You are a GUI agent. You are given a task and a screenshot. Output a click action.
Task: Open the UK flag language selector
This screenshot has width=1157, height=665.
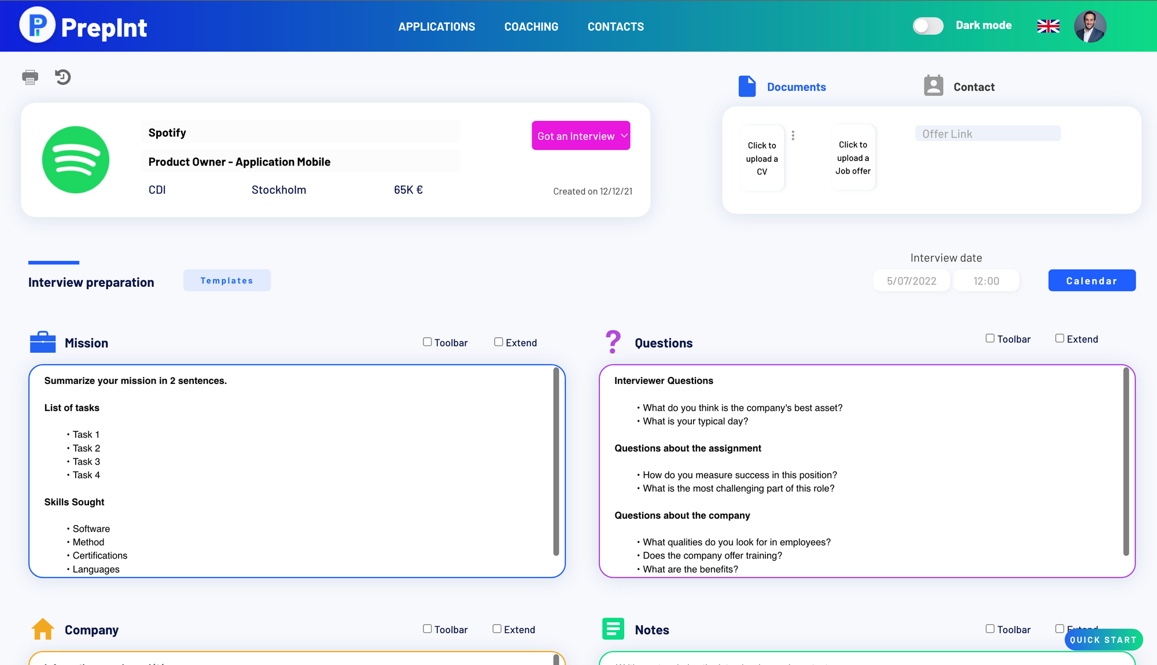tap(1048, 26)
